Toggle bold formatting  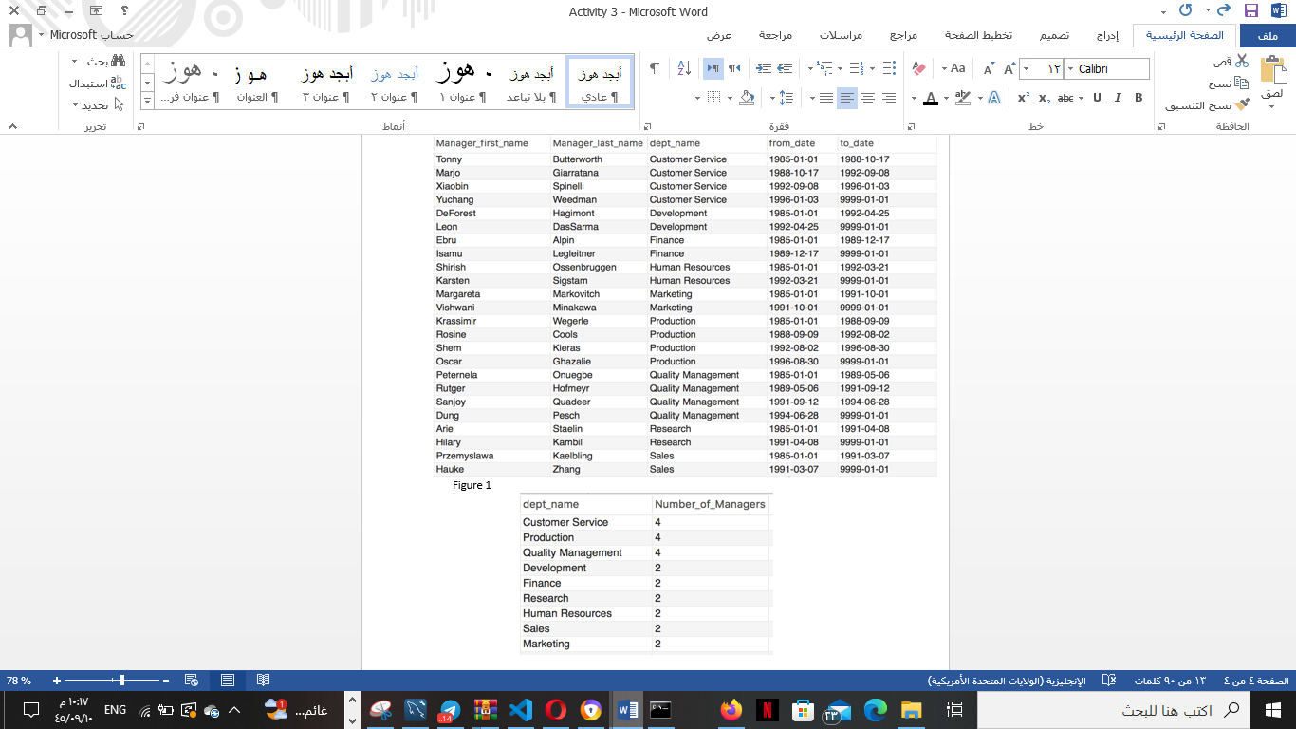[x=1138, y=97]
